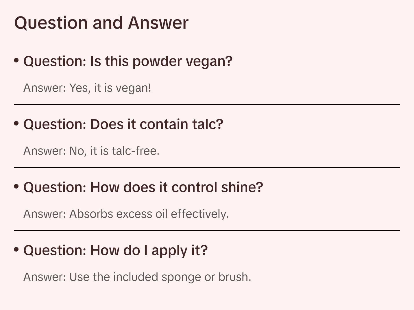
Task: Select the question "Is this powder vegan?"
Action: tap(128, 61)
